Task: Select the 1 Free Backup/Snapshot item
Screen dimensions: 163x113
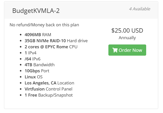Action: point(49,95)
